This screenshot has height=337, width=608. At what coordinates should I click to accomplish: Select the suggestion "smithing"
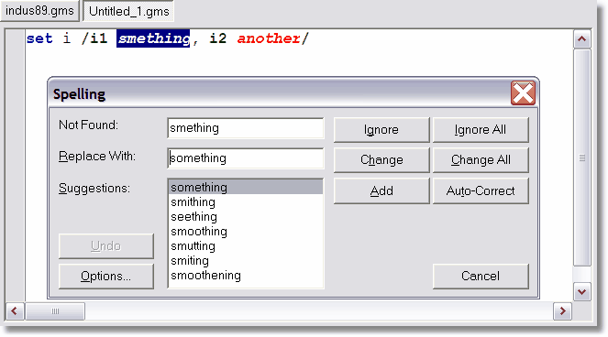[x=246, y=201]
